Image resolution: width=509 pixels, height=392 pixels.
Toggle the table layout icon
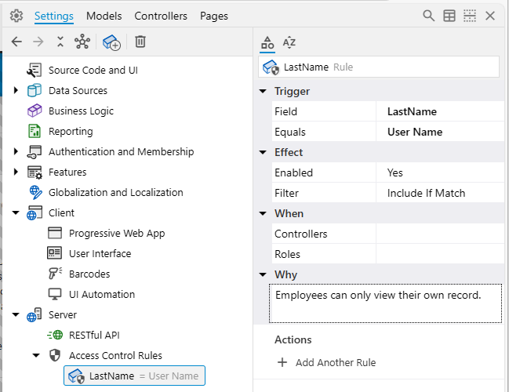pyautogui.click(x=449, y=16)
